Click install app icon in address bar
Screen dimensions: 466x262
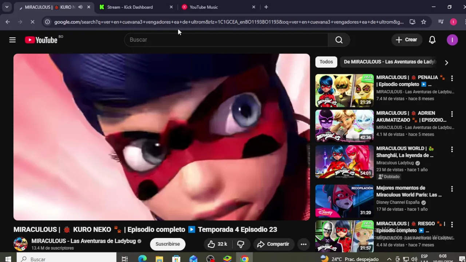pos(412,22)
